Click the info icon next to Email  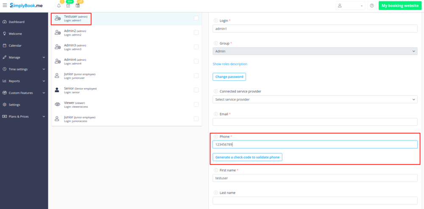pos(215,114)
